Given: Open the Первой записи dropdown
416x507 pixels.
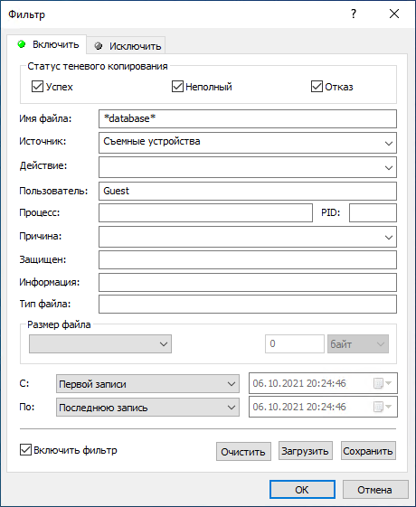Looking at the screenshot, I should pyautogui.click(x=147, y=384).
